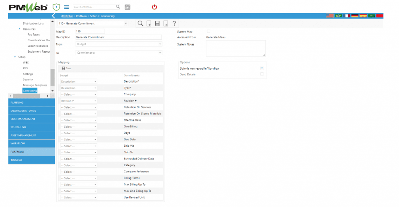399x207 pixels.
Task: Open the SCHEDULING module
Action: pos(32,127)
